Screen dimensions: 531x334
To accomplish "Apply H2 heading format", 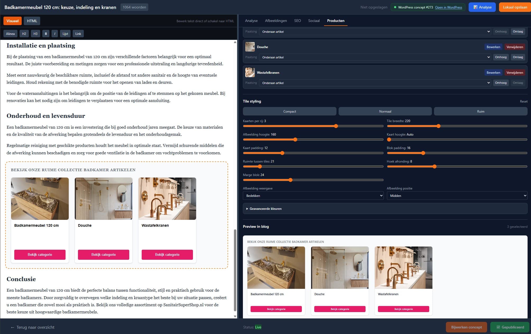I will tap(24, 34).
